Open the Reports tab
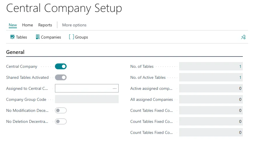The image size is (253, 142). [45, 25]
